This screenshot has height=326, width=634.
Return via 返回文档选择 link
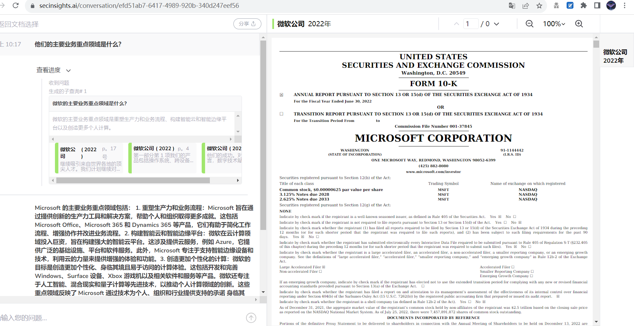[x=19, y=24]
